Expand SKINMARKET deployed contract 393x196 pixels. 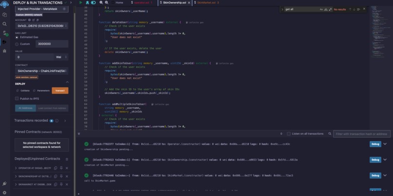(x=16, y=184)
